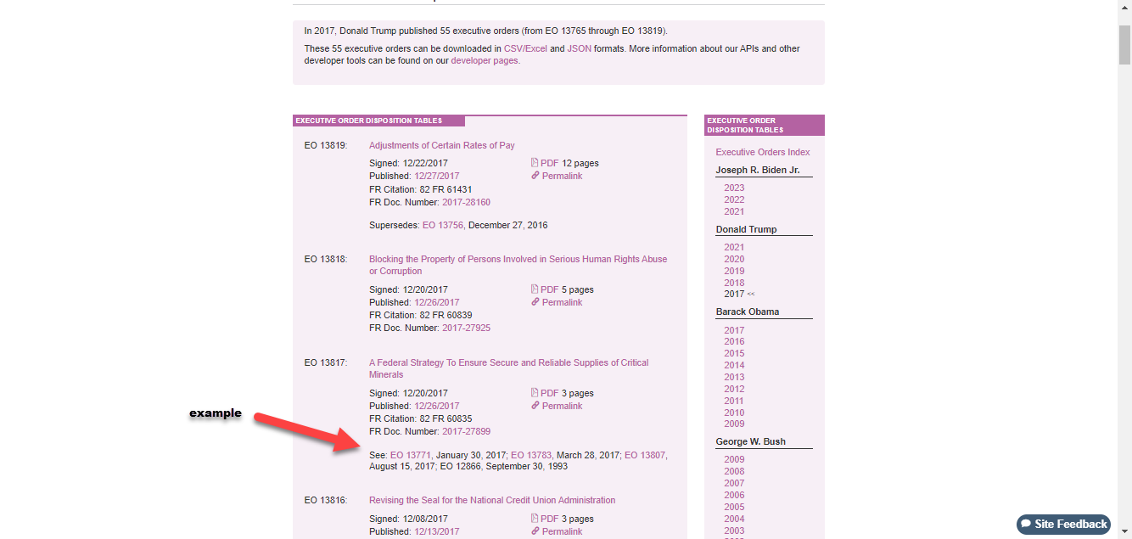This screenshot has height=539, width=1132.
Task: Follow the EO 13783 reference link
Action: 531,455
